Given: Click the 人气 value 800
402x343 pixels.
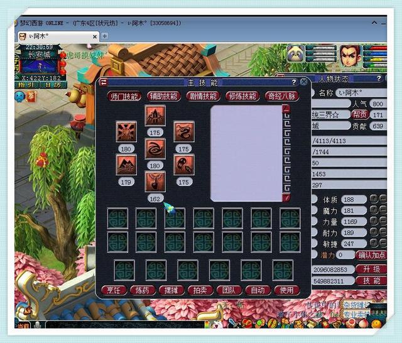Looking at the screenshot, I should 378,104.
